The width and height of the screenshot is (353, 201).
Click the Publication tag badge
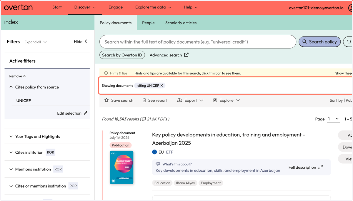(x=121, y=145)
